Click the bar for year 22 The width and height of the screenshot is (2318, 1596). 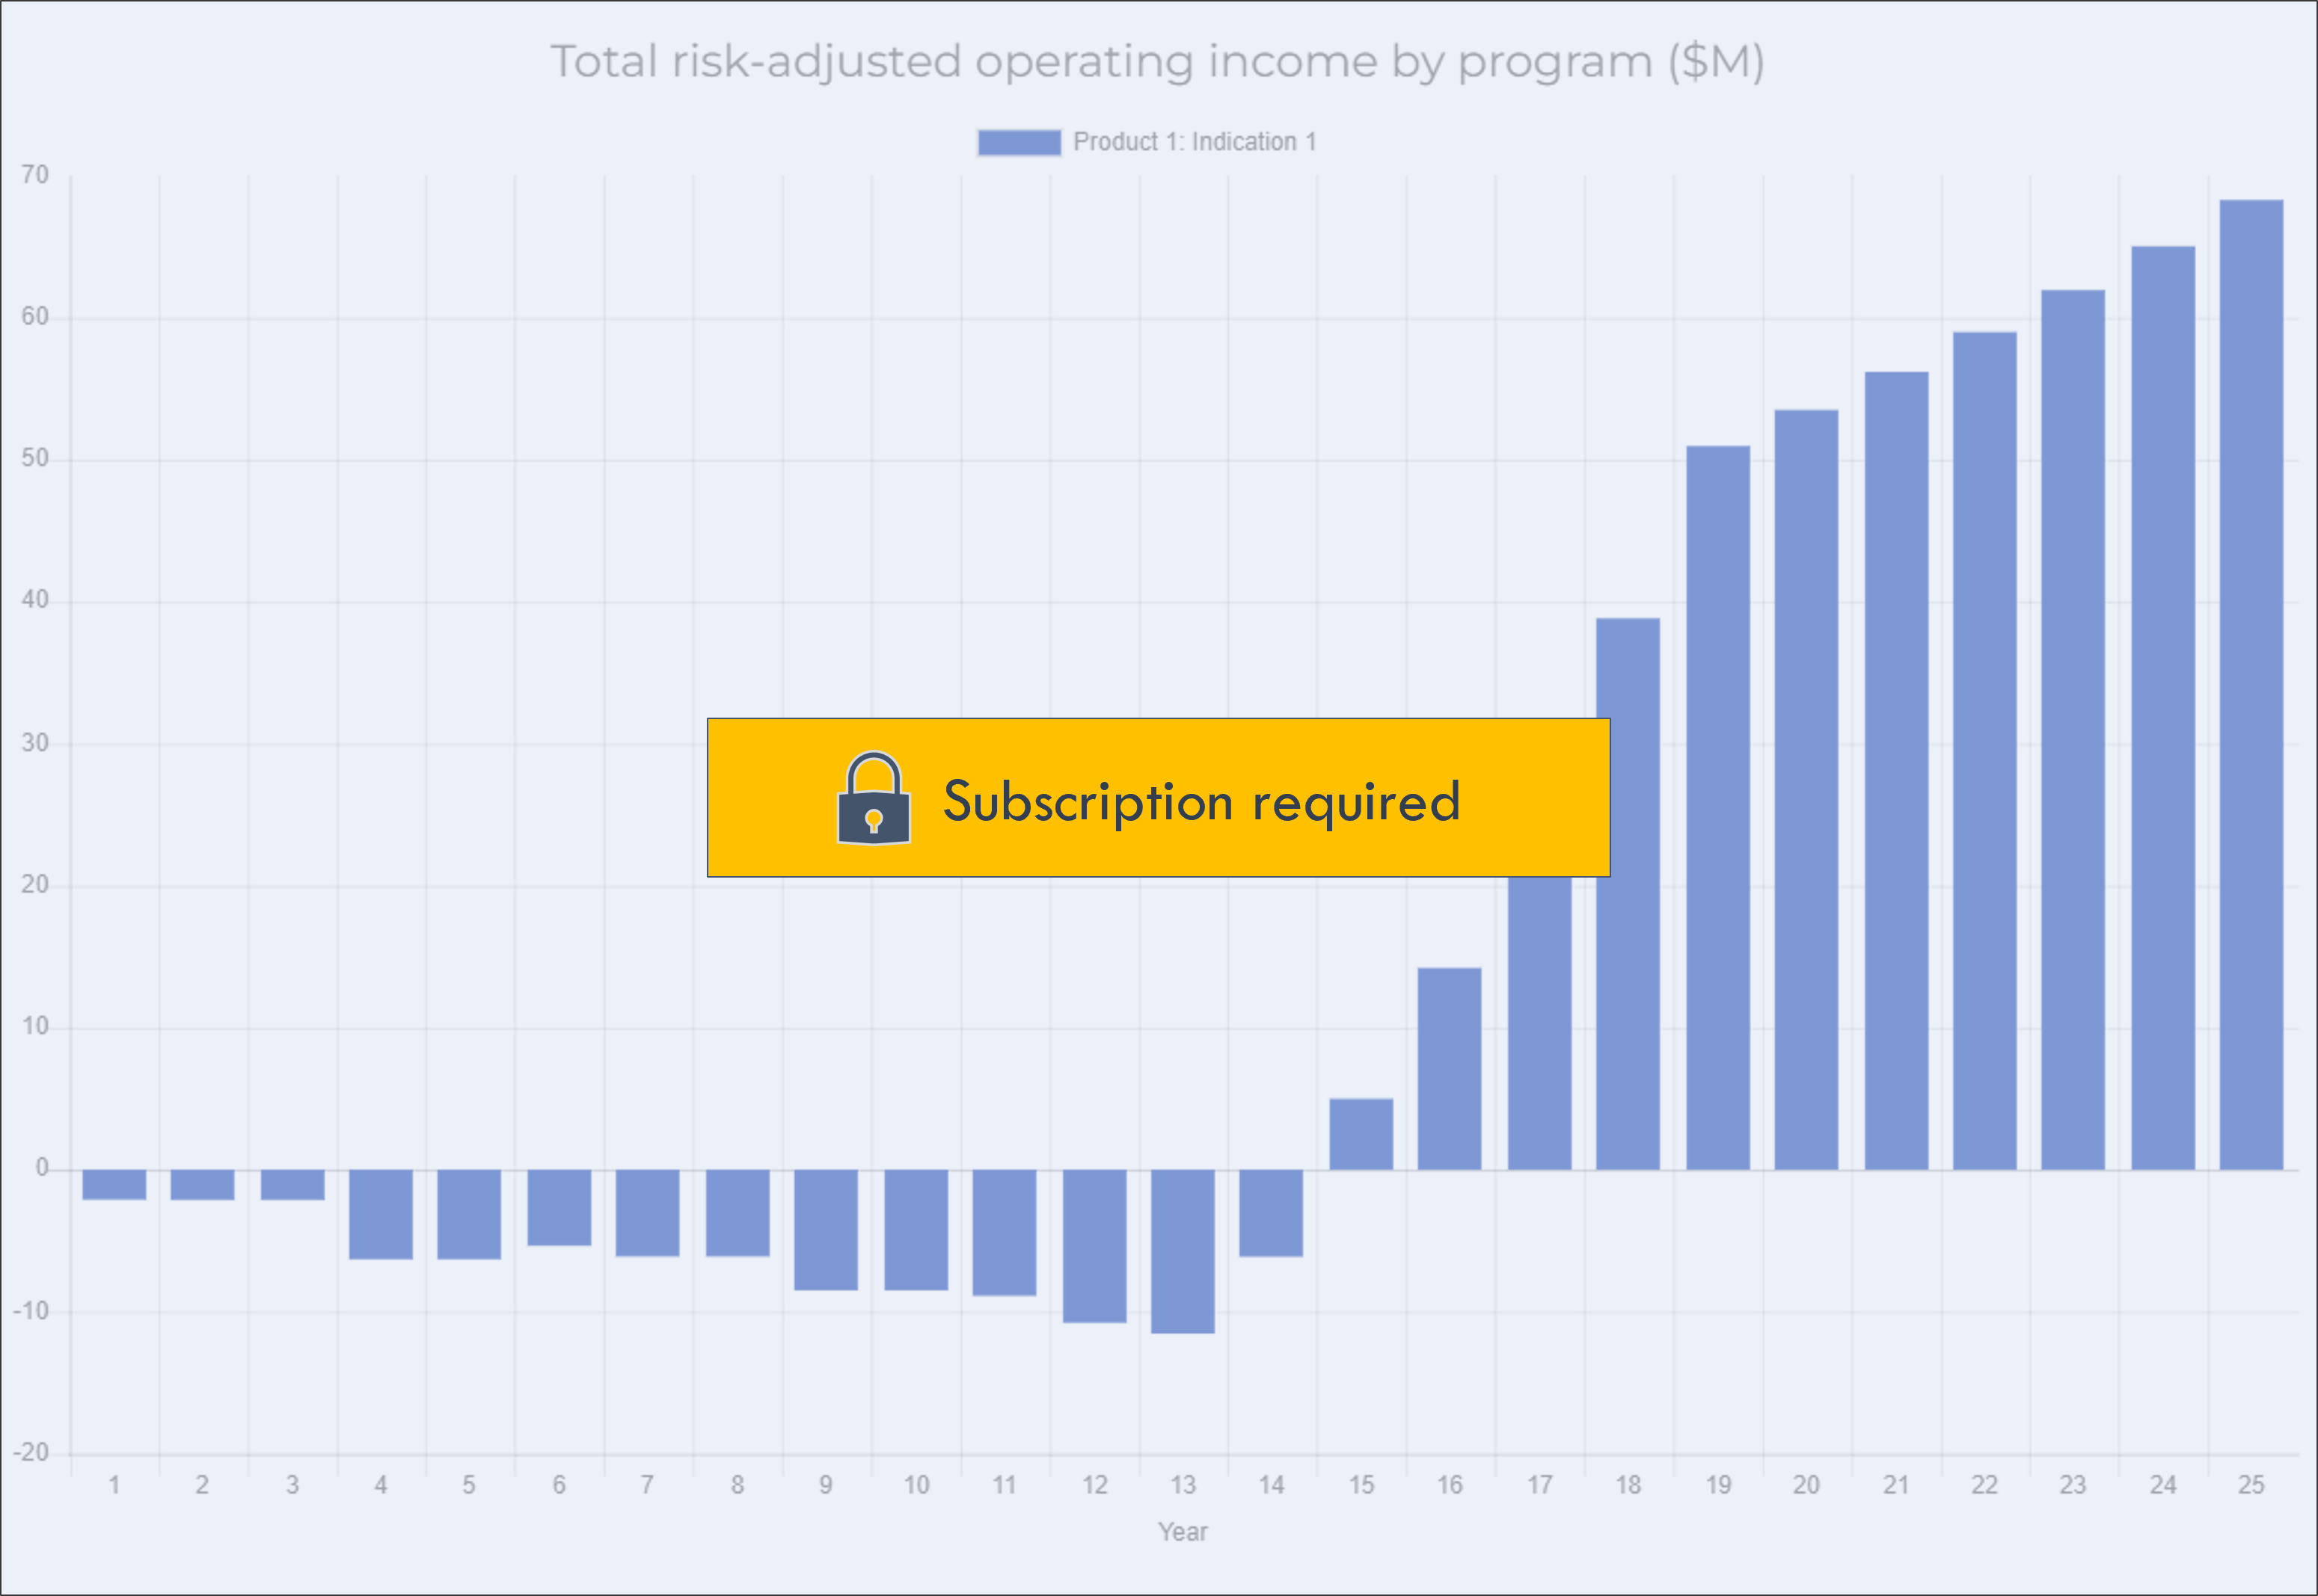pyautogui.click(x=1985, y=750)
